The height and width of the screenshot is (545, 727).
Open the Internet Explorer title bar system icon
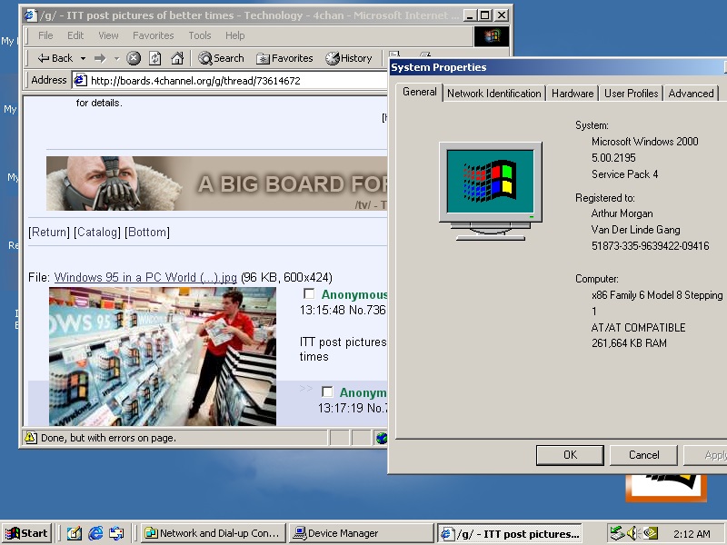click(x=31, y=15)
